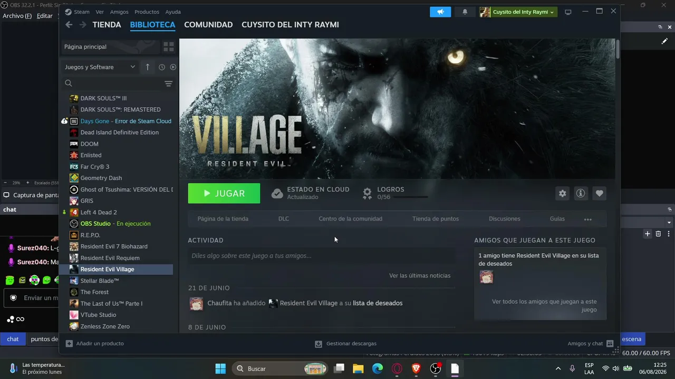Switch to Big Picture mode monitor icon
This screenshot has width=675, height=379.
[x=568, y=12]
